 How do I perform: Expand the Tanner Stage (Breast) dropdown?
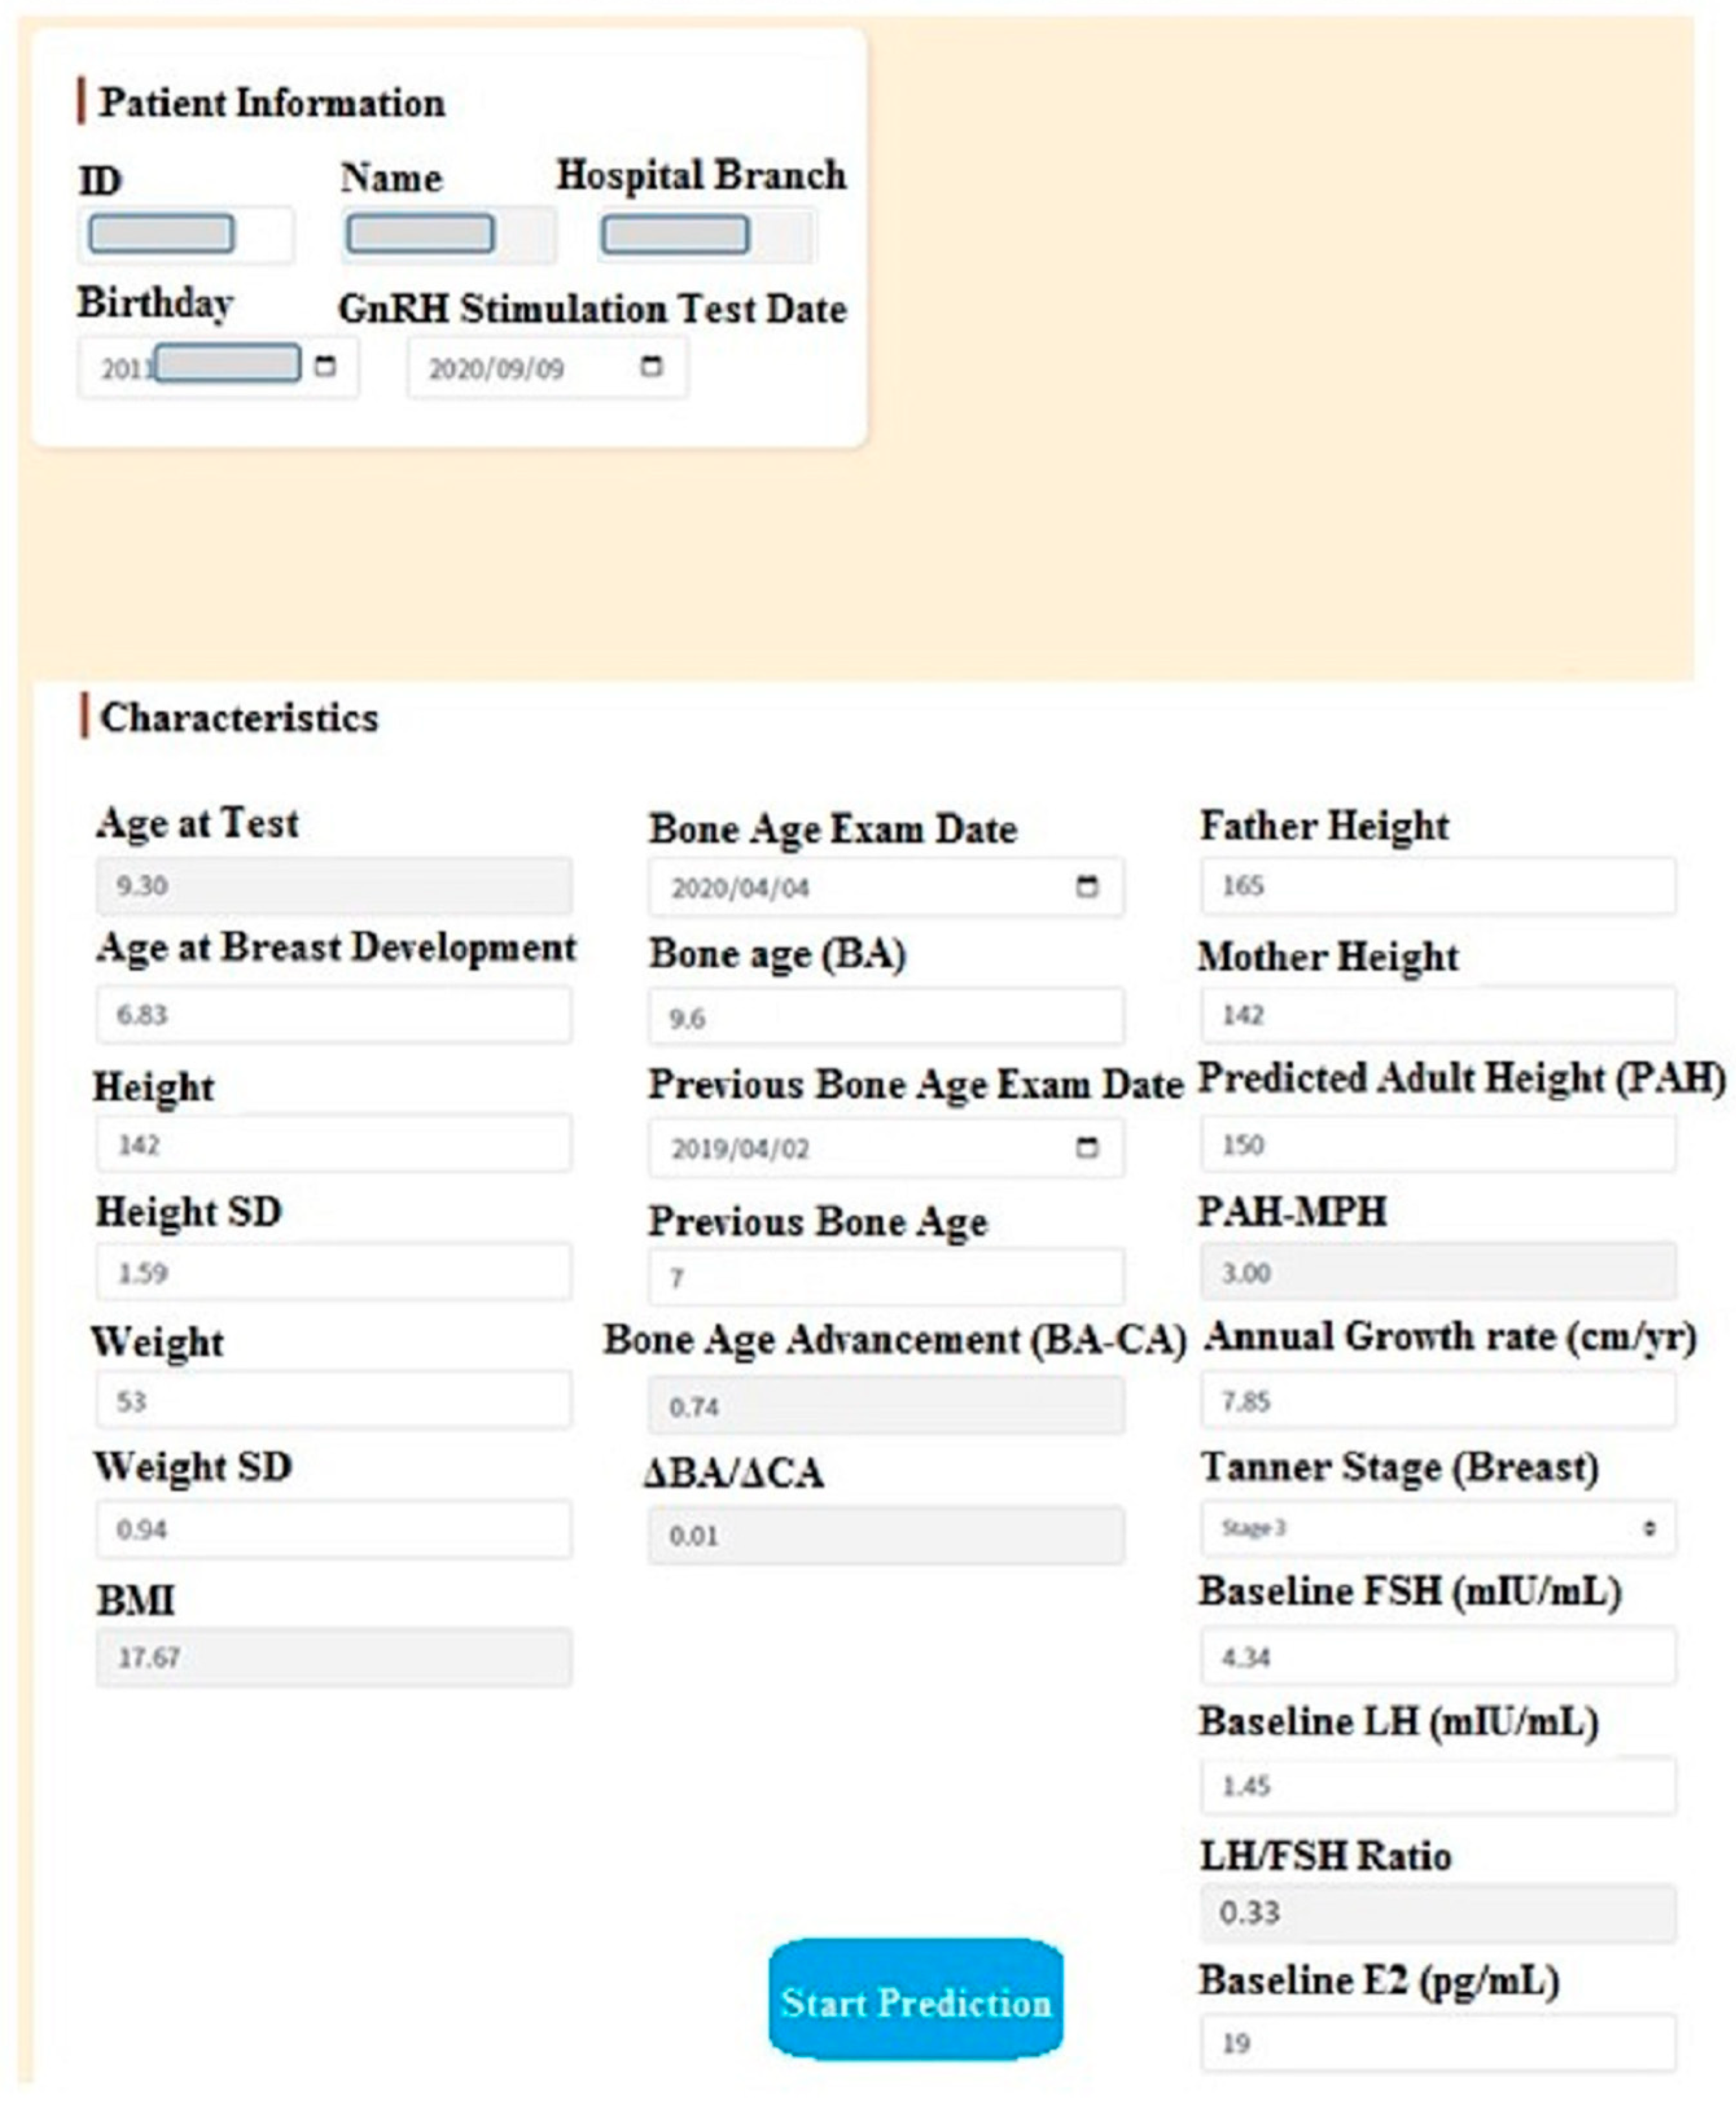(x=1437, y=1528)
